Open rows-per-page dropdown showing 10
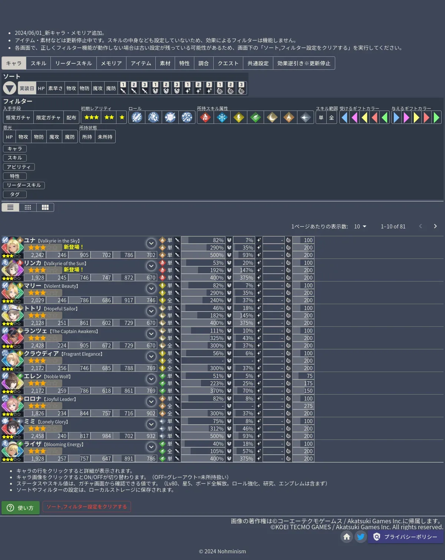445x560 pixels. (x=360, y=226)
